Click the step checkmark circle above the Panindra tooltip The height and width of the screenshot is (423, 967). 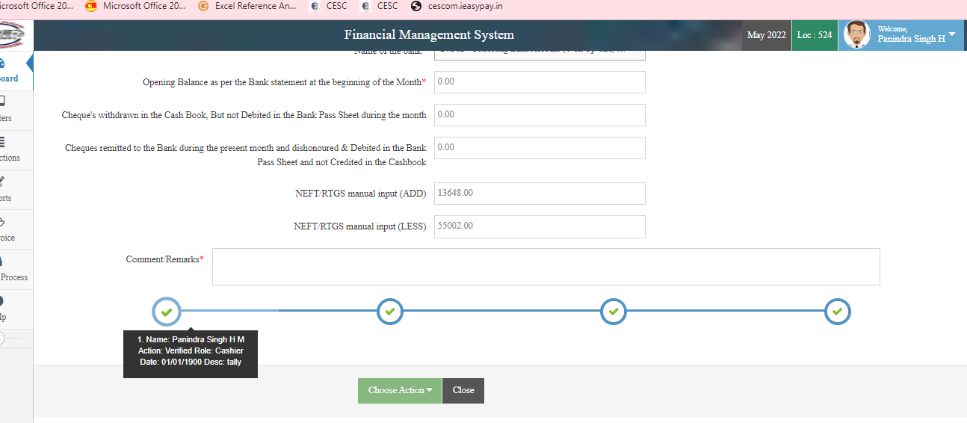click(166, 311)
